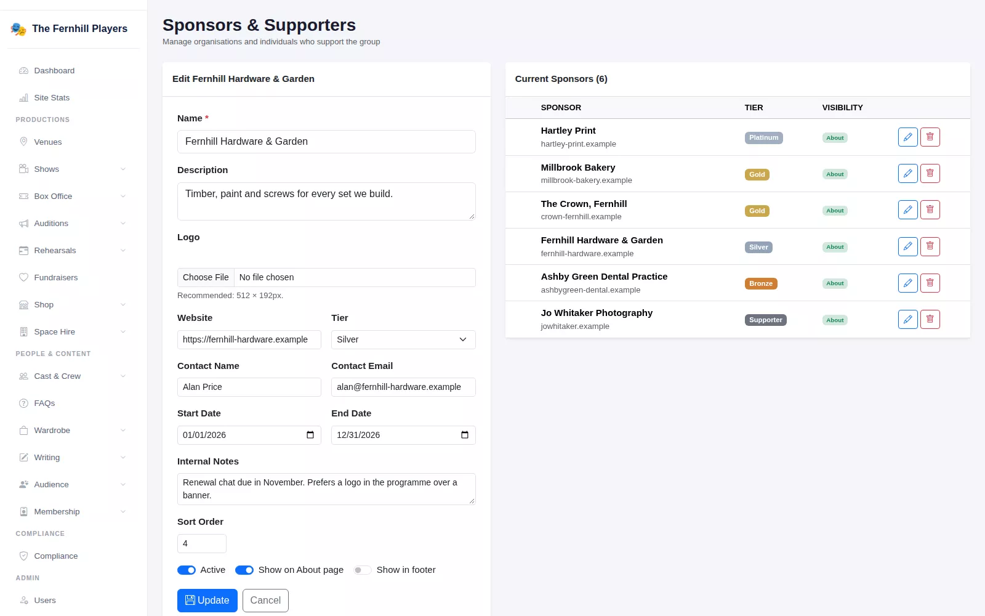Expand the Cast & Crew menu
The image size is (985, 616).
coord(74,376)
